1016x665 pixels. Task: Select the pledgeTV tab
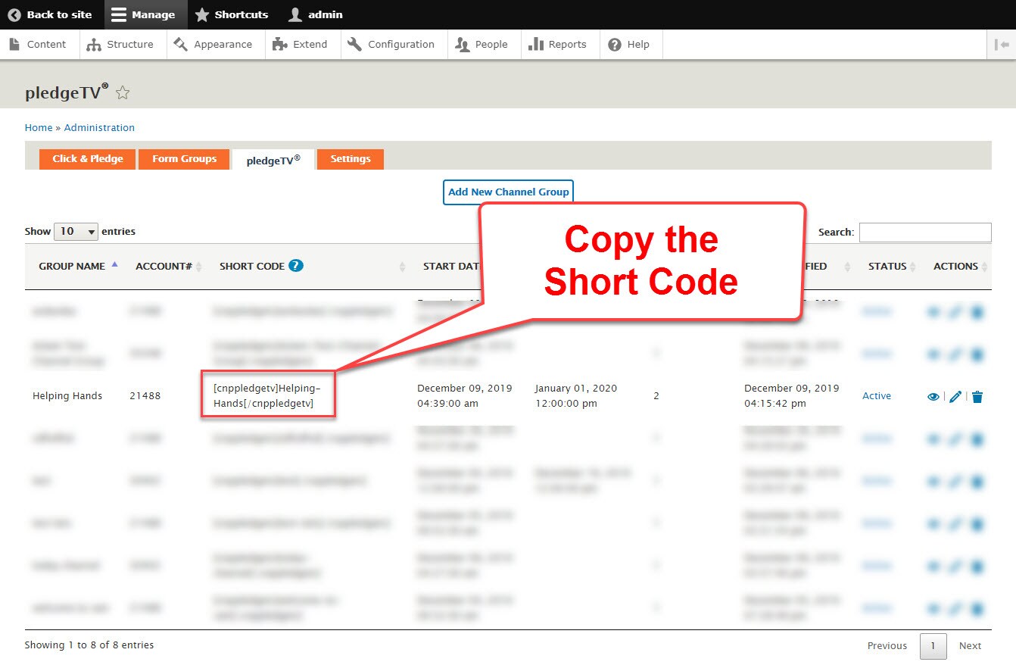pos(273,160)
